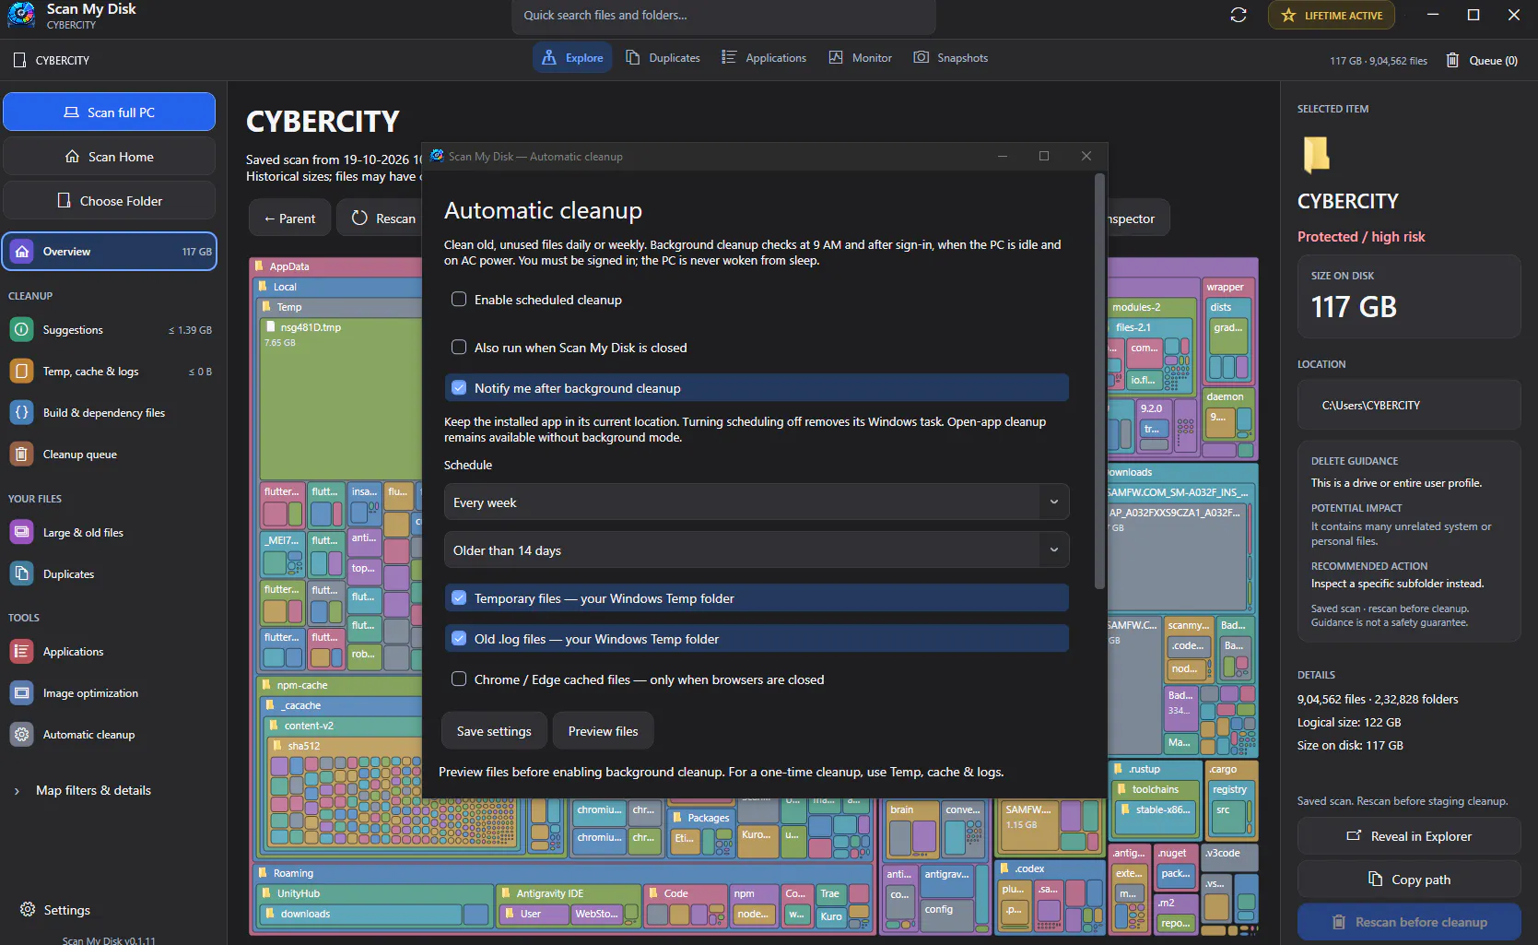Click the CYBERCITY device icon in header

[19, 60]
